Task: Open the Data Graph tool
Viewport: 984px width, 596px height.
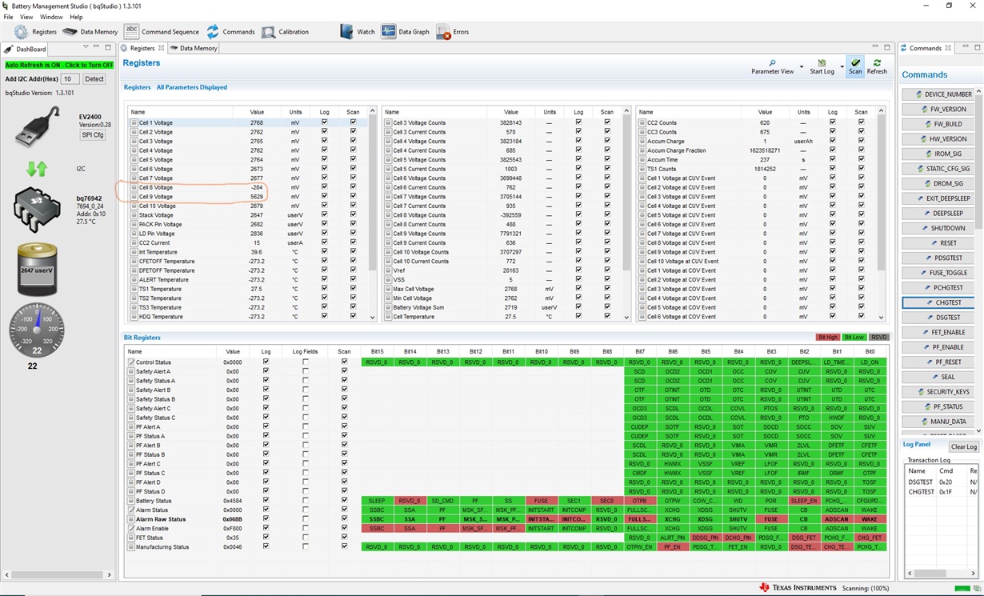Action: pyautogui.click(x=405, y=32)
